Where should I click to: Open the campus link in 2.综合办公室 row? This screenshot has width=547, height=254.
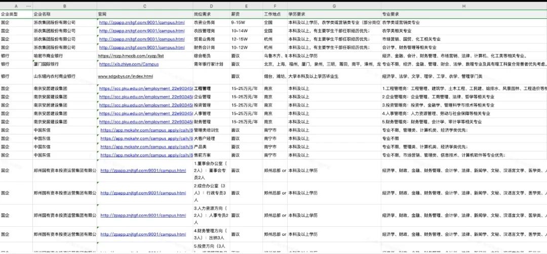pyautogui.click(x=143, y=193)
